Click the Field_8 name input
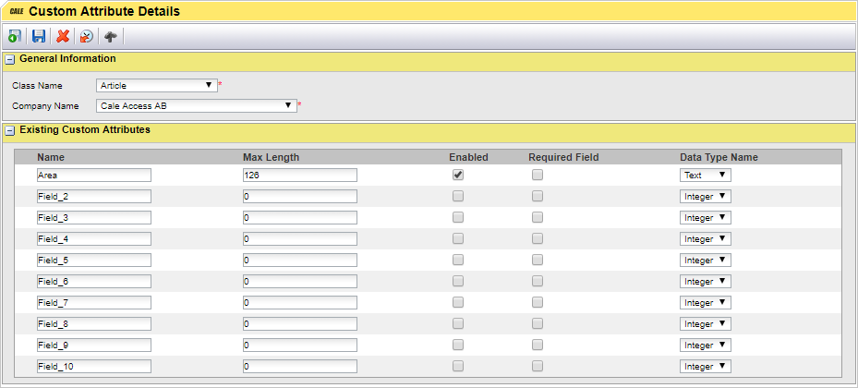This screenshot has height=388, width=858. point(93,324)
